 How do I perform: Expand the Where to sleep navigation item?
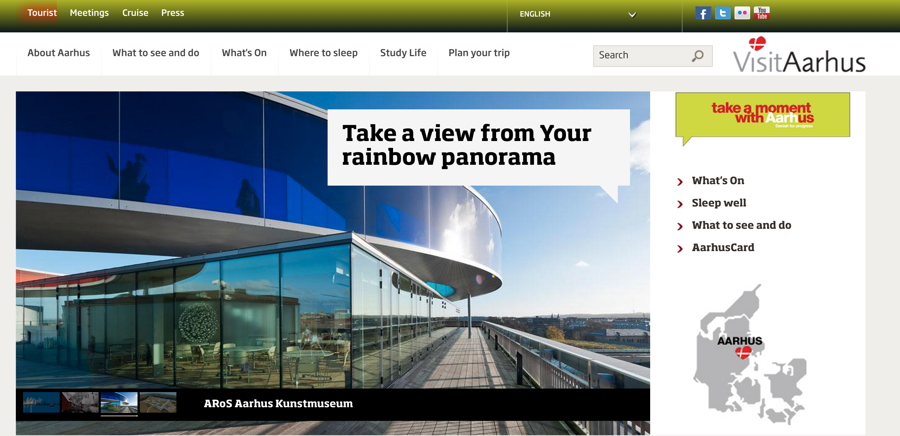point(323,53)
